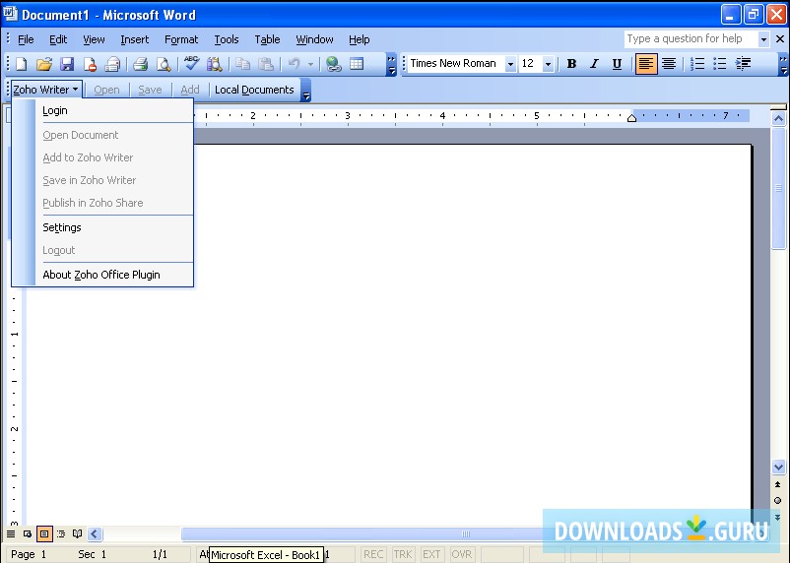Toggle TRK track changes indicator
This screenshot has width=790, height=563.
[x=403, y=554]
